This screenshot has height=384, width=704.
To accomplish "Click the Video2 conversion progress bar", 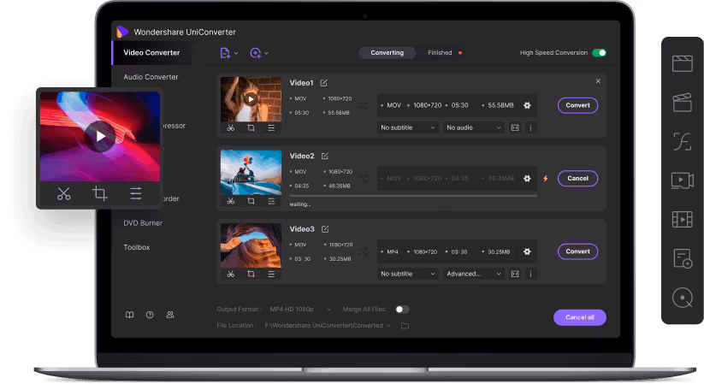I will pyautogui.click(x=413, y=196).
